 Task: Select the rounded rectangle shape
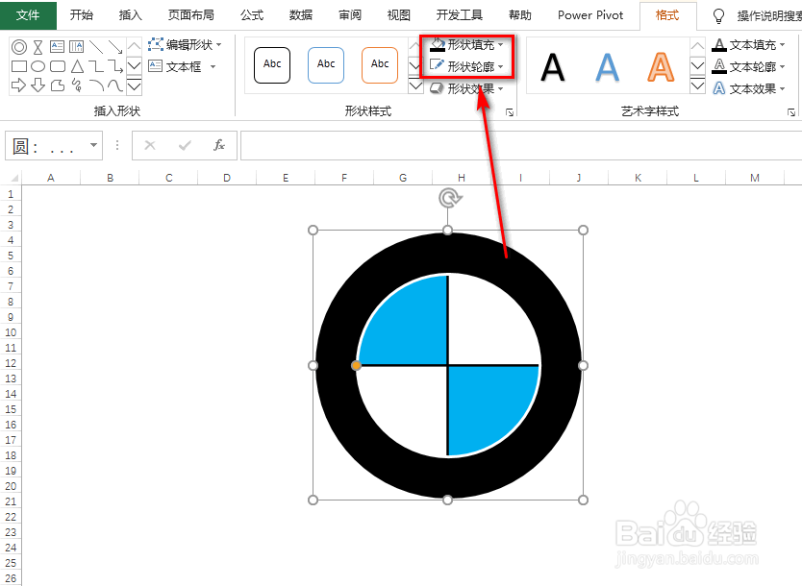(x=58, y=66)
